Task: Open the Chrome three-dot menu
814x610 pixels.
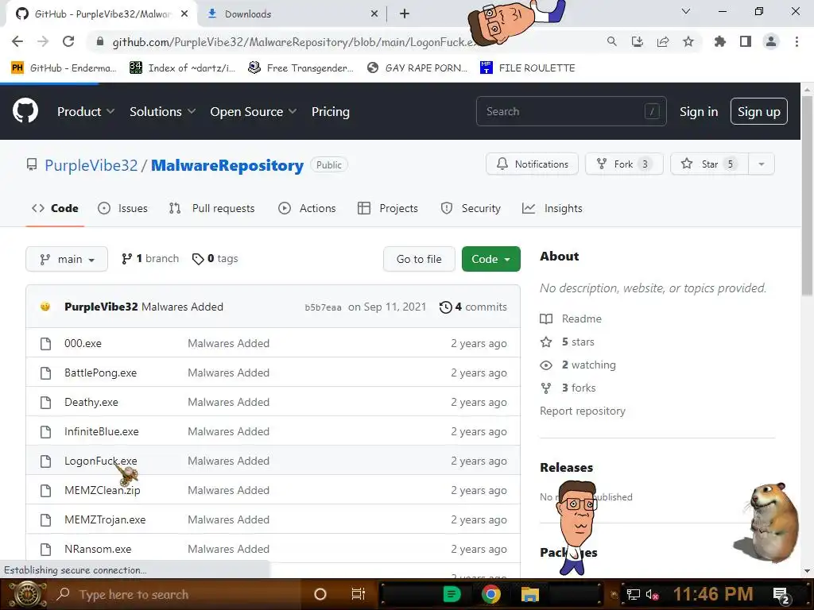Action: click(x=797, y=41)
